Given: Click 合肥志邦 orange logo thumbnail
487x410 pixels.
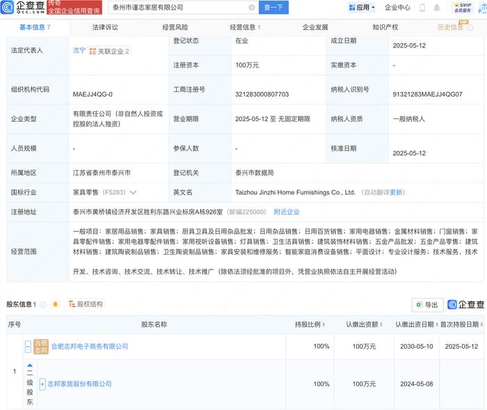Looking at the screenshot, I should point(40,347).
